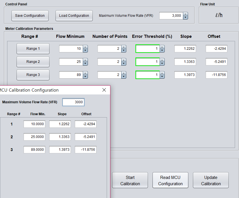Increase Maximum Volume Flow Rate with up arrow

(x=185, y=14)
